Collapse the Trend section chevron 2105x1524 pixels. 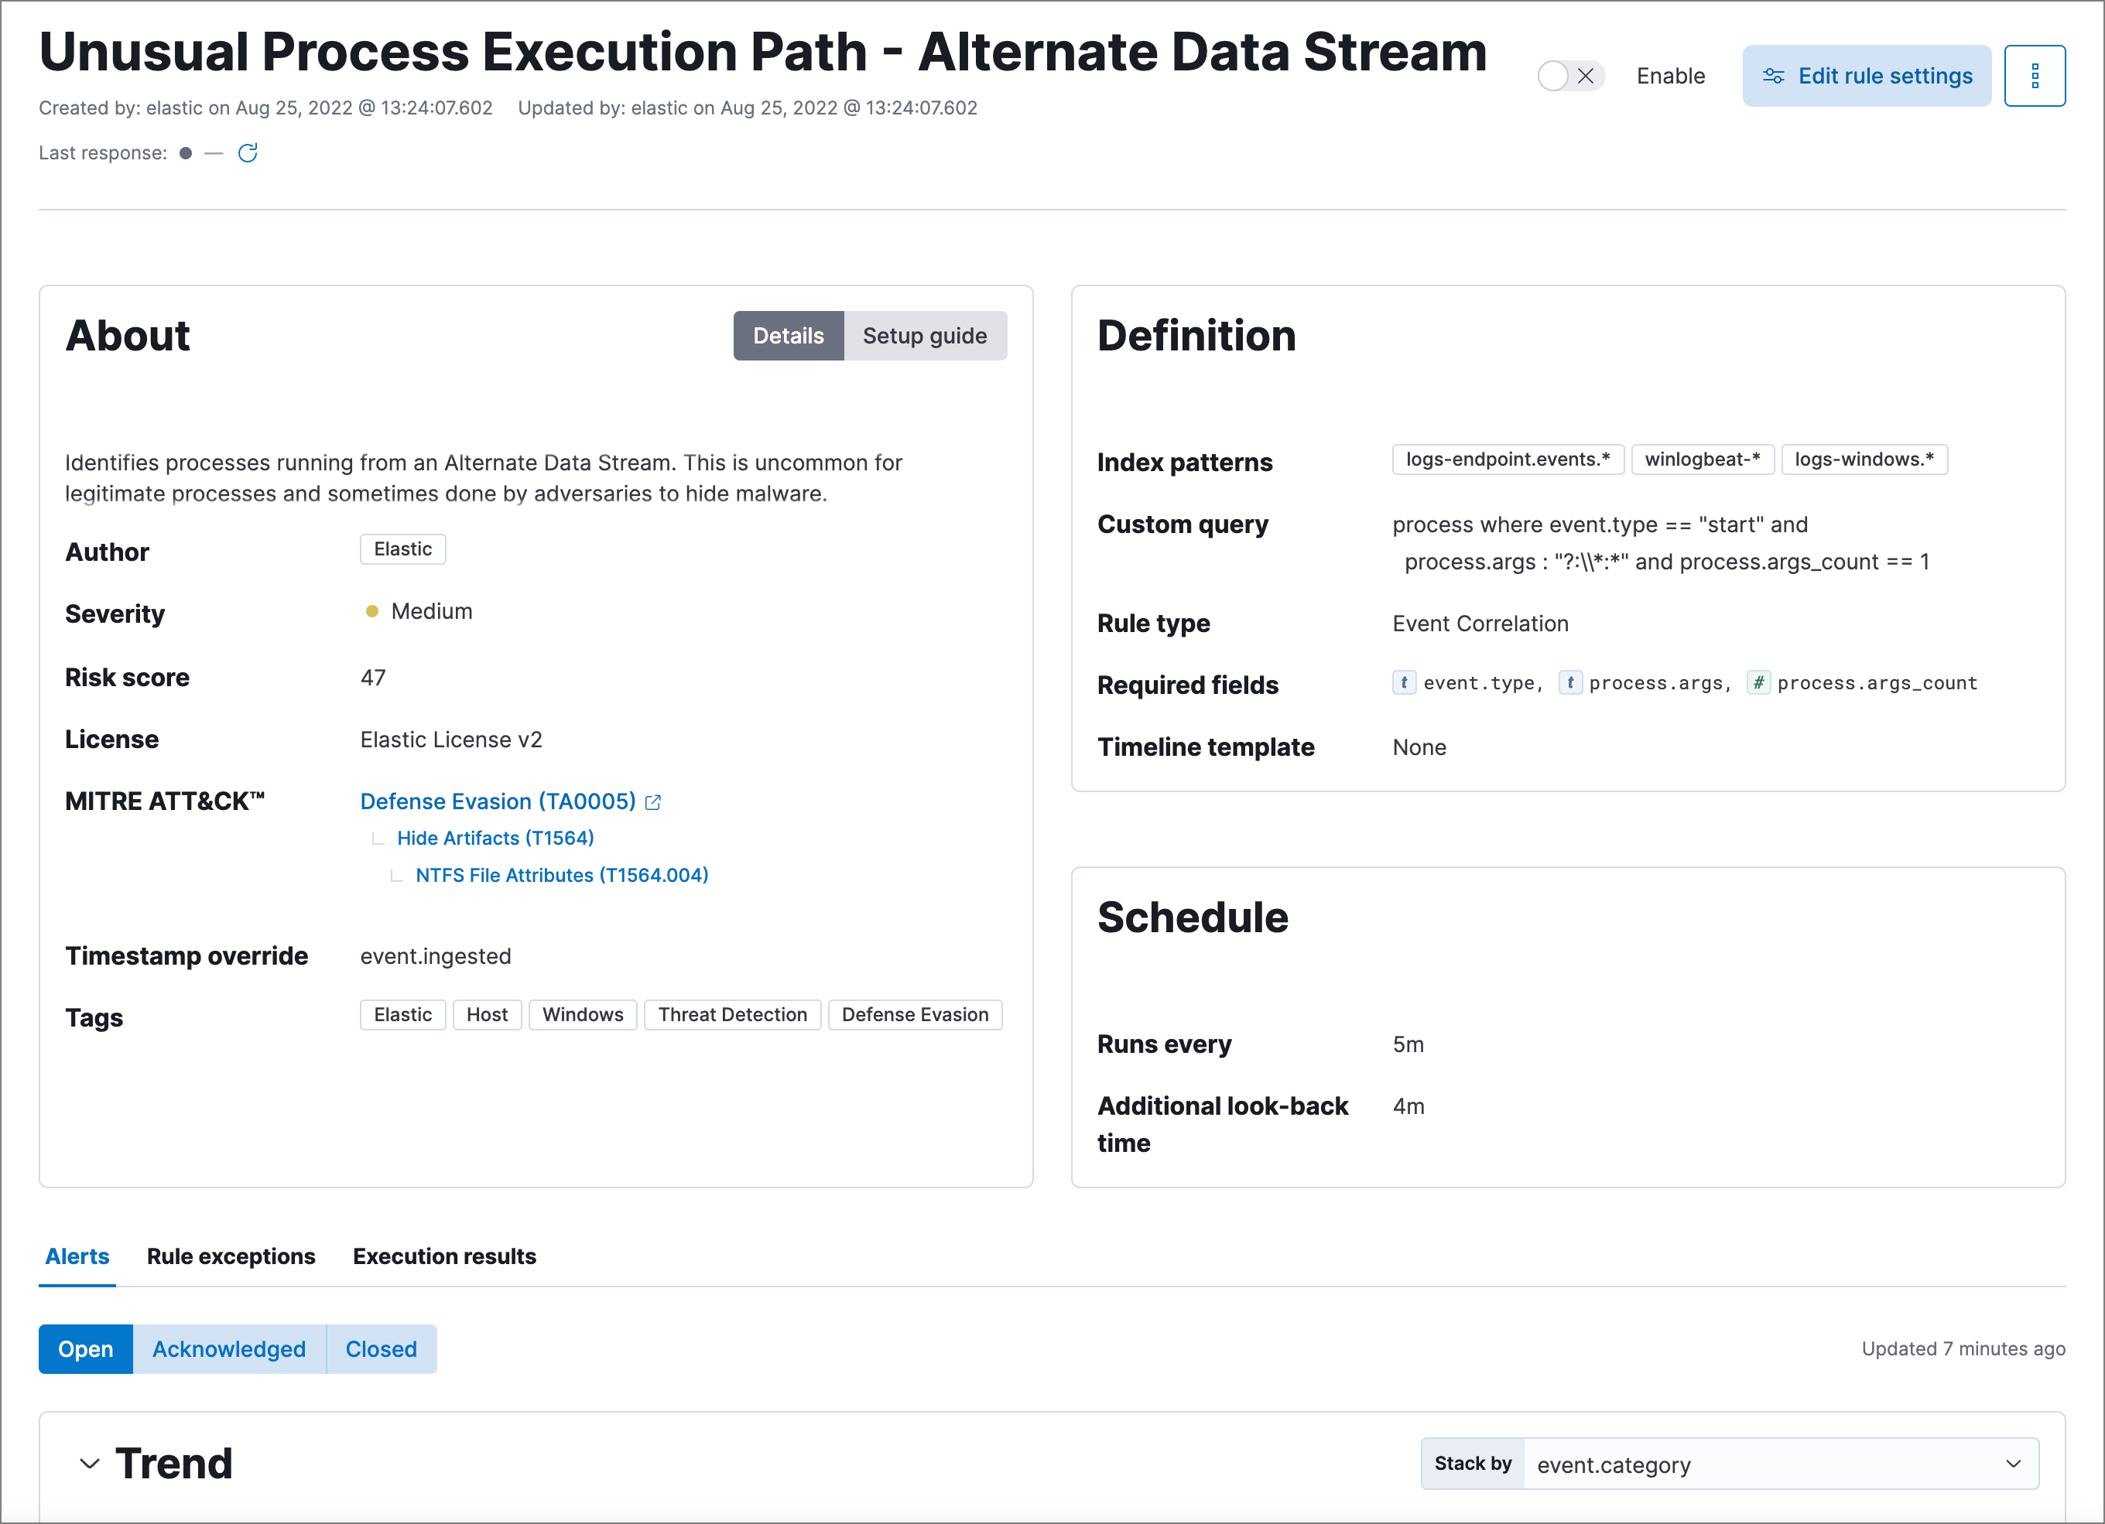tap(89, 1464)
